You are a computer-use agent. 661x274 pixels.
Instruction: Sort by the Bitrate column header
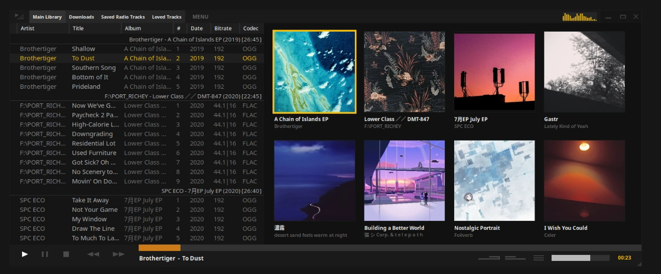coord(223,29)
